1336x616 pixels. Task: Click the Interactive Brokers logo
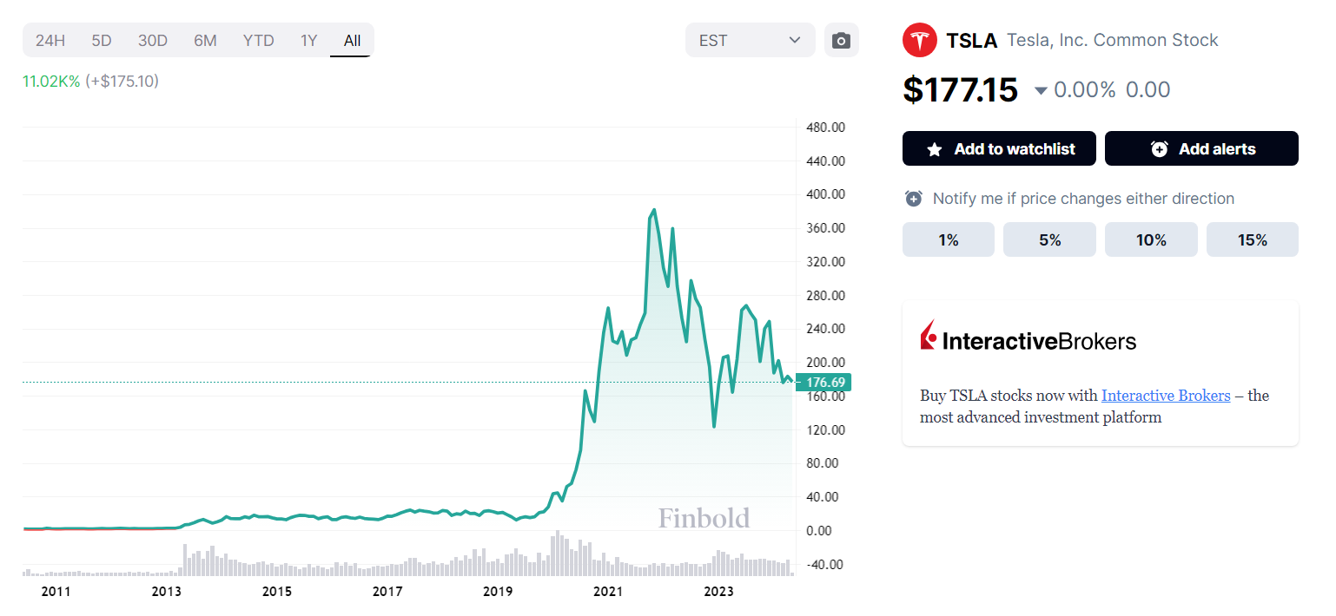click(x=1028, y=337)
